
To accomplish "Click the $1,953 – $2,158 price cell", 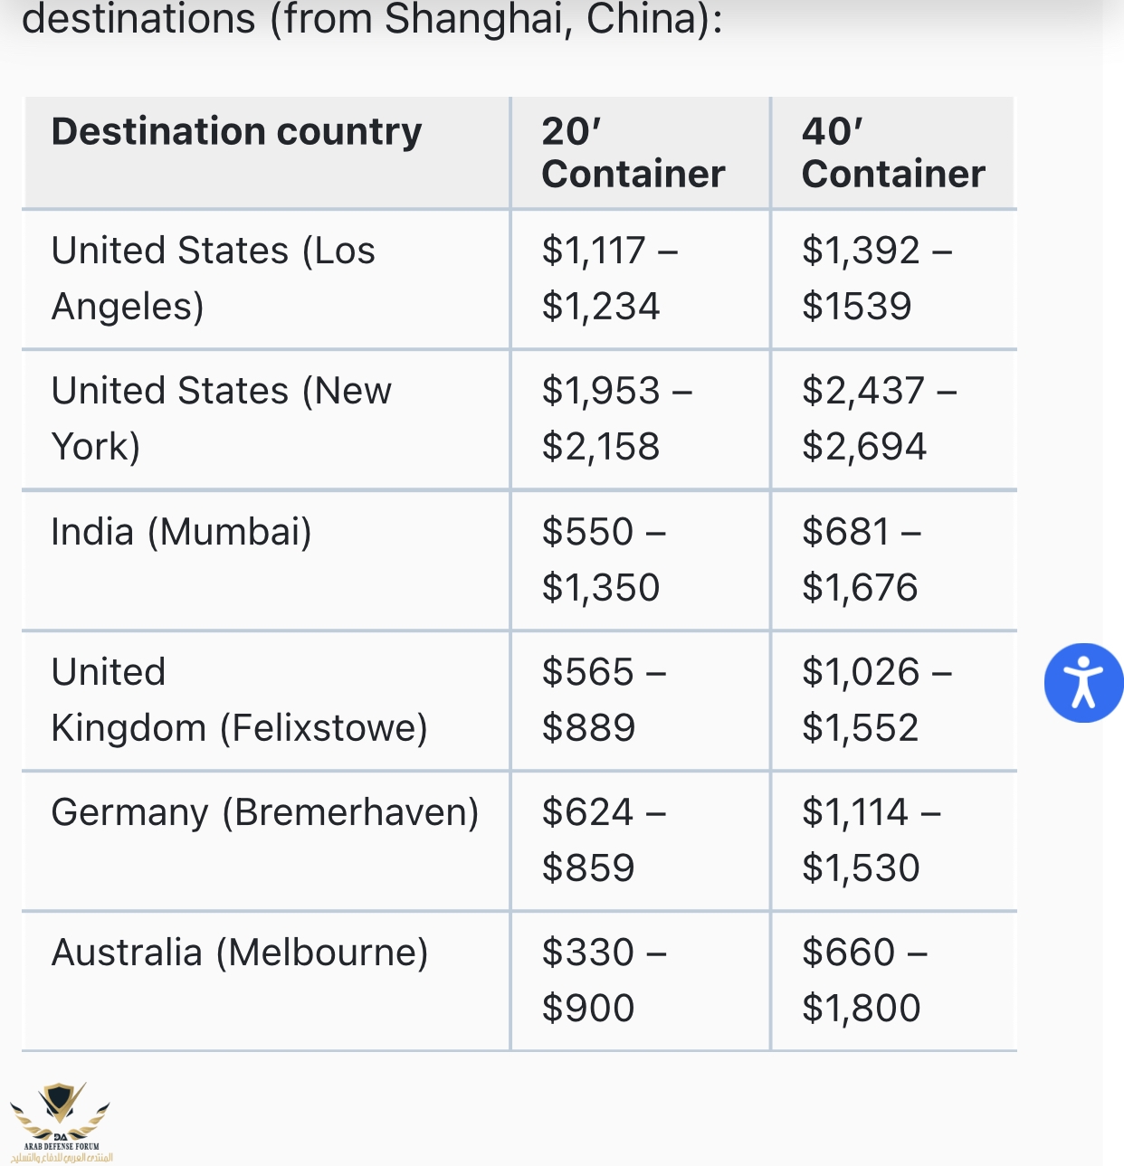I will 616,419.
